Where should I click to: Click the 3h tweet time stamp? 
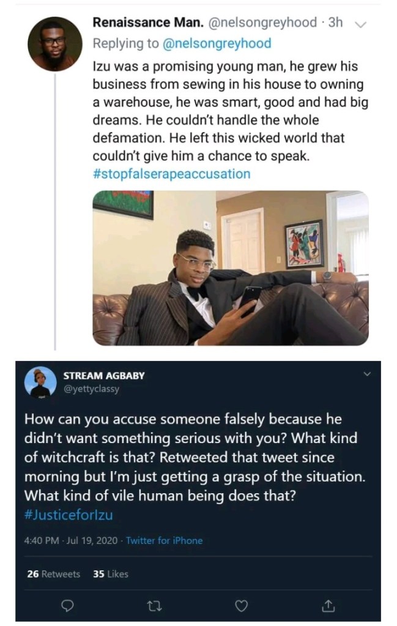tap(336, 23)
